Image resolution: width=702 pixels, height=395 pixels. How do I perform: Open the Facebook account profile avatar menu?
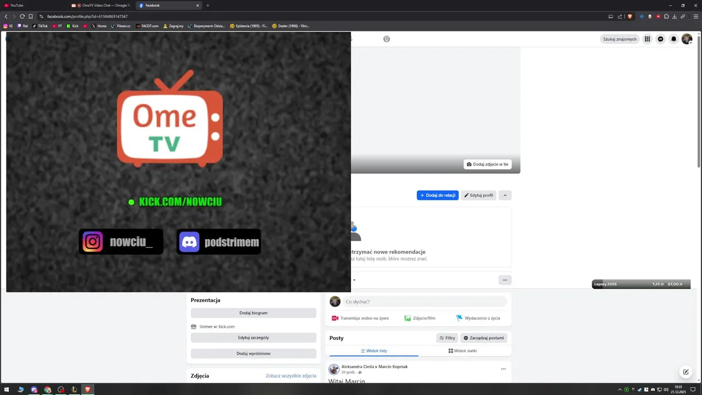[687, 39]
